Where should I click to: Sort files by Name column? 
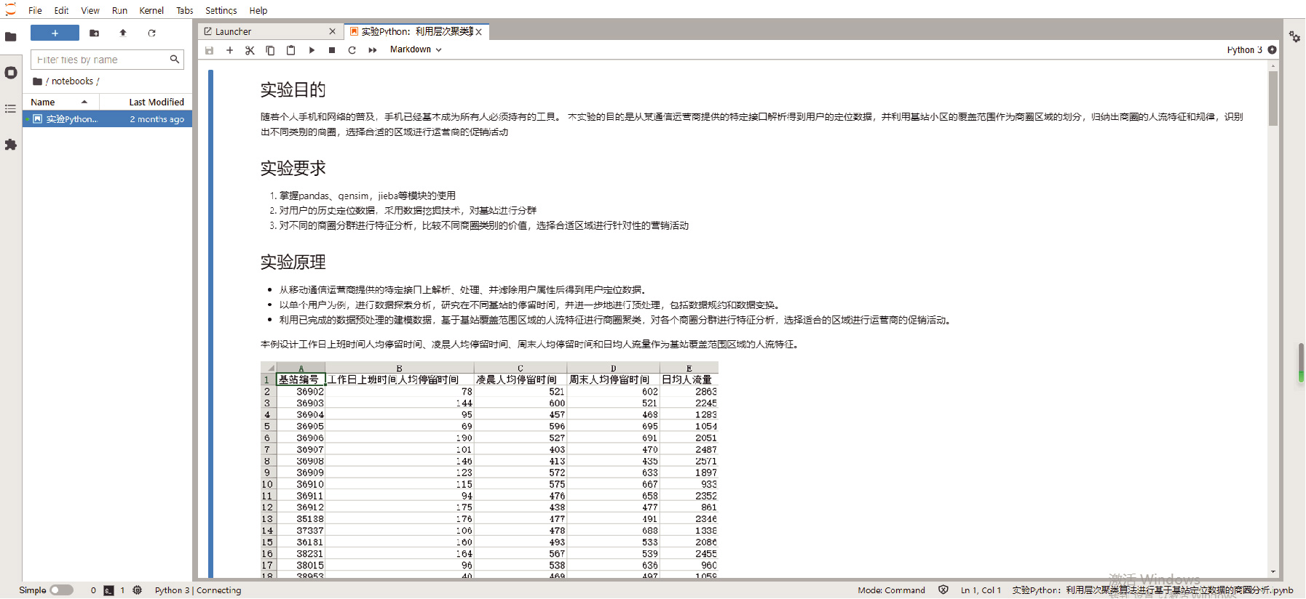[x=43, y=102]
